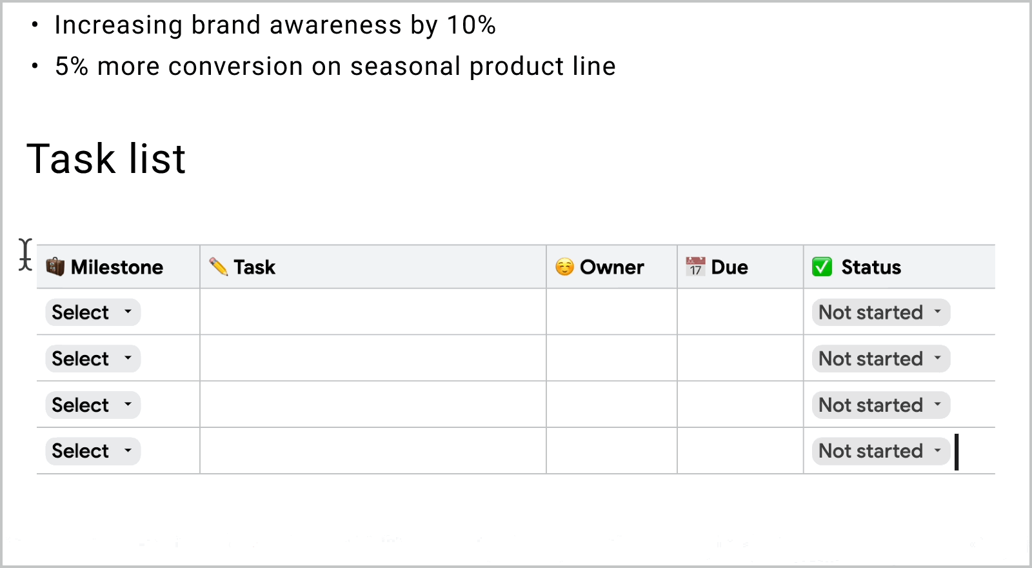Viewport: 1032px width, 568px height.
Task: Click the green checkmark icon beside Status
Action: (x=822, y=267)
